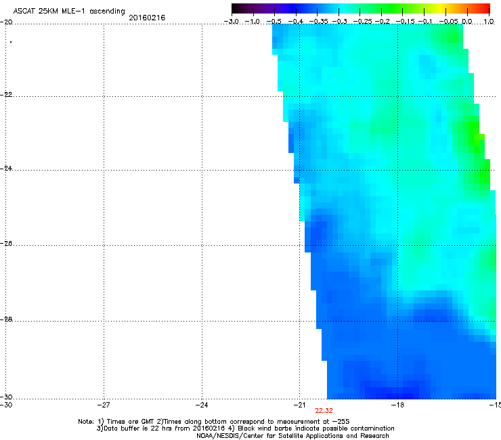Click latitude axis label -28
This screenshot has height=440, width=501.
pyautogui.click(x=6, y=320)
